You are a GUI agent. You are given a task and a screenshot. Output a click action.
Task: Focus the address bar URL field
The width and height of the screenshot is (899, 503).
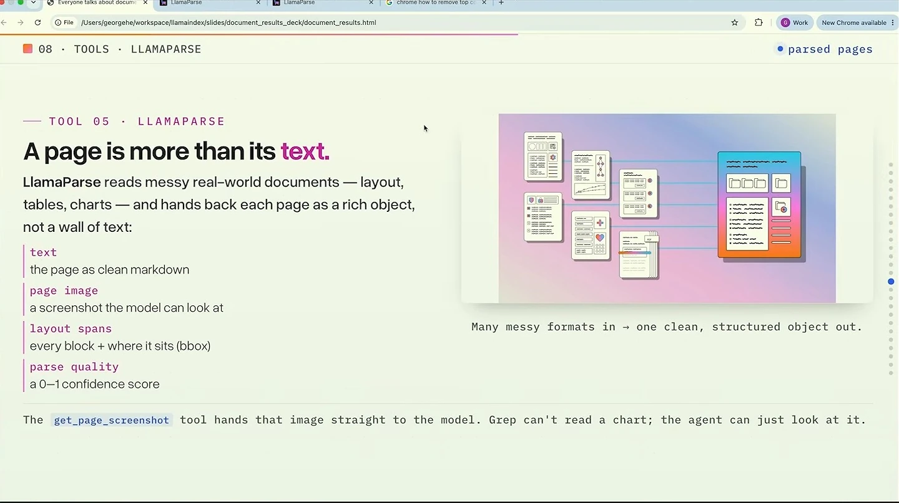pos(400,22)
